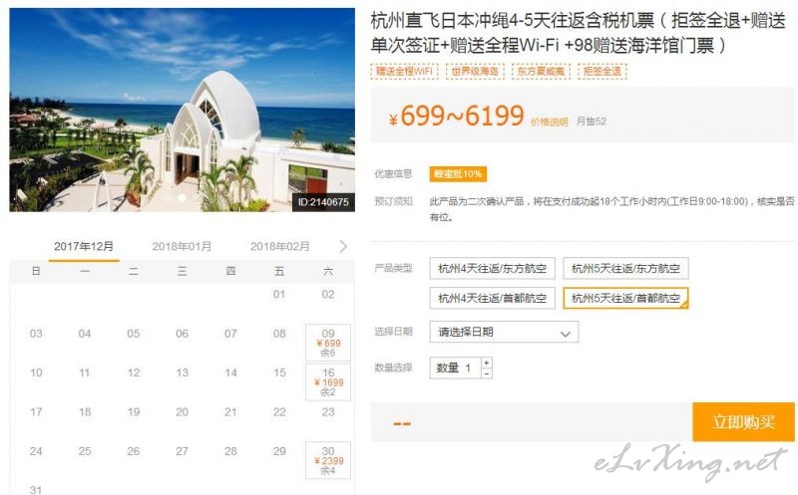
Task: Switch to 2018年01月 calendar tab
Action: pyautogui.click(x=182, y=246)
